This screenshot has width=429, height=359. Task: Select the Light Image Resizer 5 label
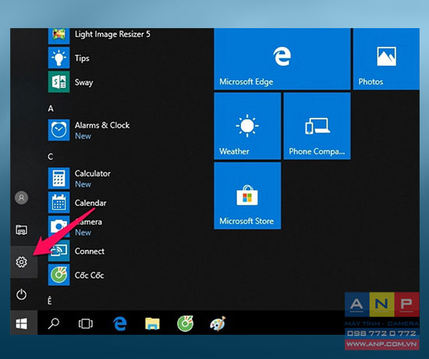[x=112, y=34]
